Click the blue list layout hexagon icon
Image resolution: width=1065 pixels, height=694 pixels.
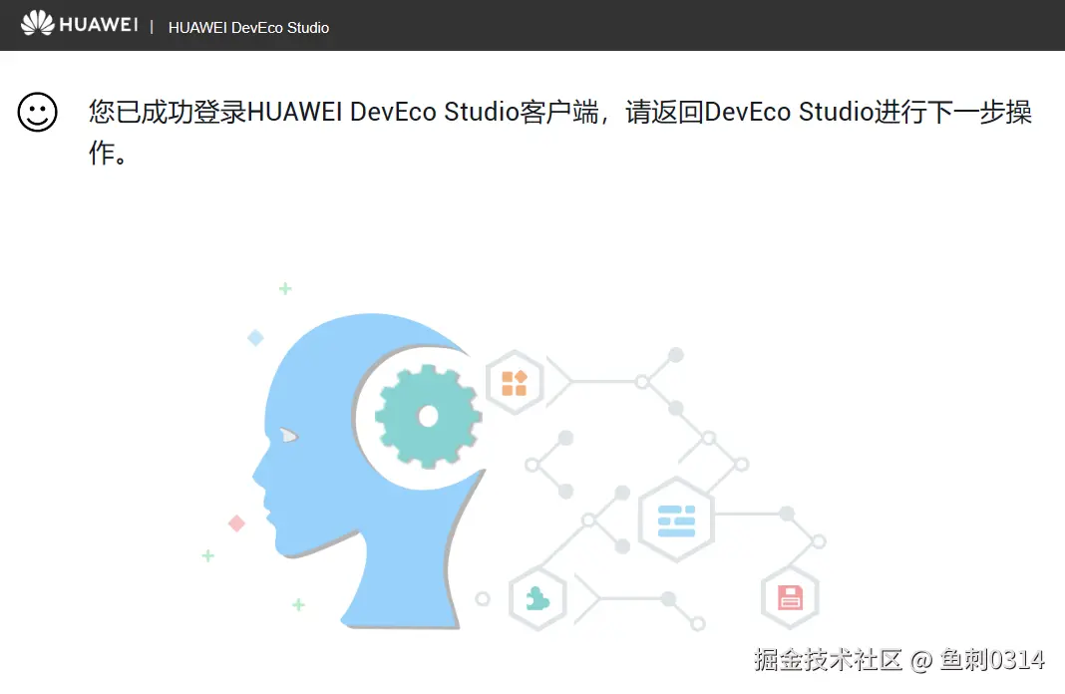(x=676, y=520)
